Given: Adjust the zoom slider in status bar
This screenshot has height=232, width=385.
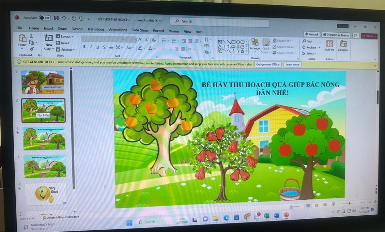Looking at the screenshot, I should coord(350,203).
